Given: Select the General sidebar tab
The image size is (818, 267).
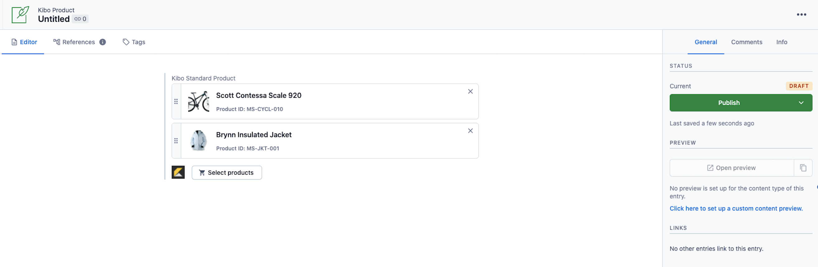Looking at the screenshot, I should (x=706, y=42).
